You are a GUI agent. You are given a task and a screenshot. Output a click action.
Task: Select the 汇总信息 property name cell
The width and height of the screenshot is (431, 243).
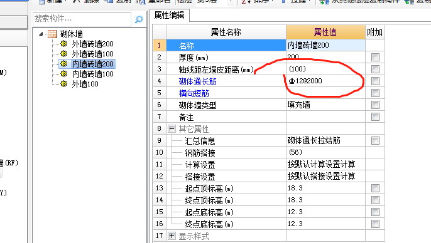pyautogui.click(x=226, y=140)
